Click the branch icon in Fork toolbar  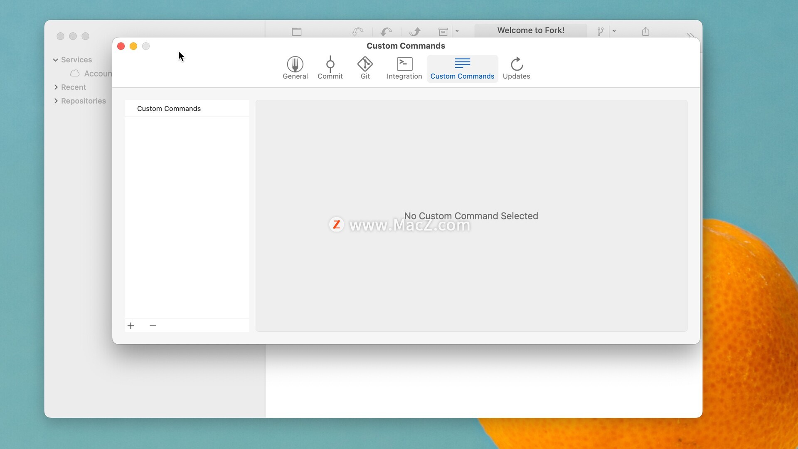[601, 32]
